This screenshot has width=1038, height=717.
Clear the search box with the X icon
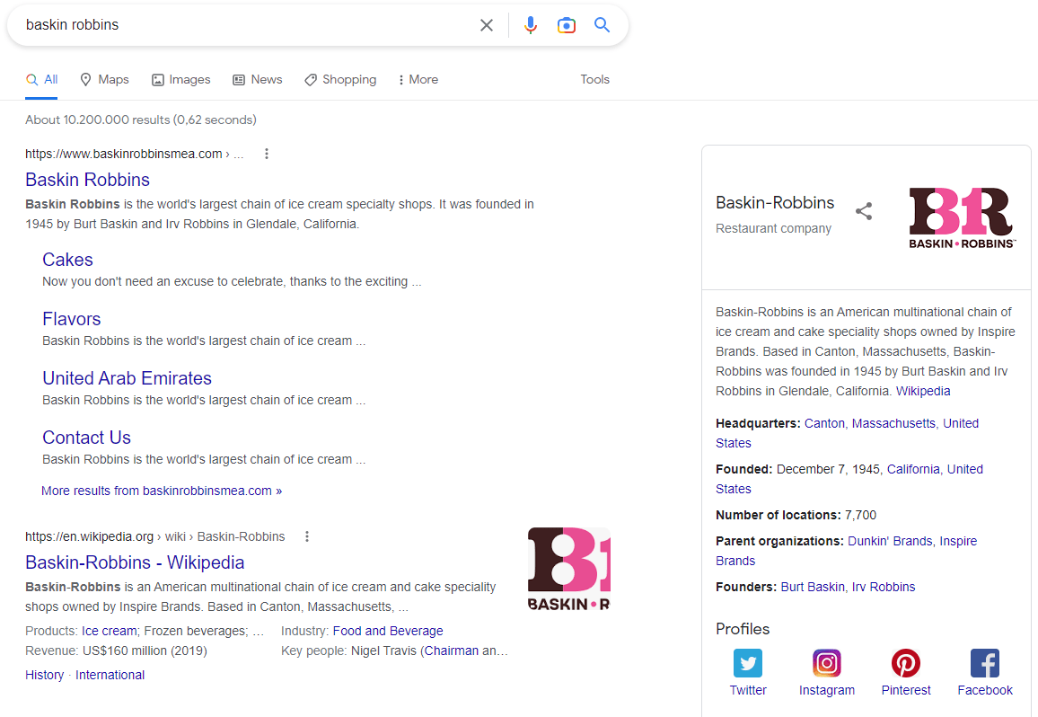point(487,25)
